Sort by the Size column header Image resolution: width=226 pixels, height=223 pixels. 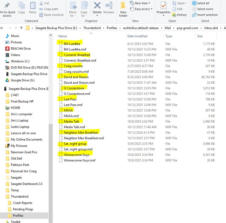click(200, 36)
